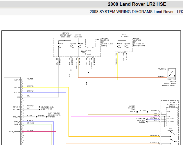Select the 'CLUS_SENSEF' pin label
This screenshot has height=145, width=183.
click(15, 132)
